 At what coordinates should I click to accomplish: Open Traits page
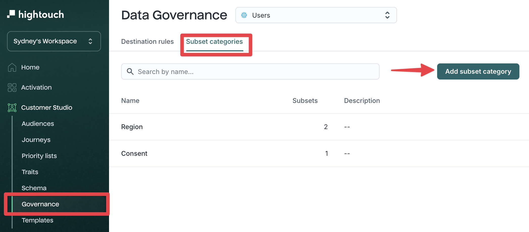coord(30,172)
